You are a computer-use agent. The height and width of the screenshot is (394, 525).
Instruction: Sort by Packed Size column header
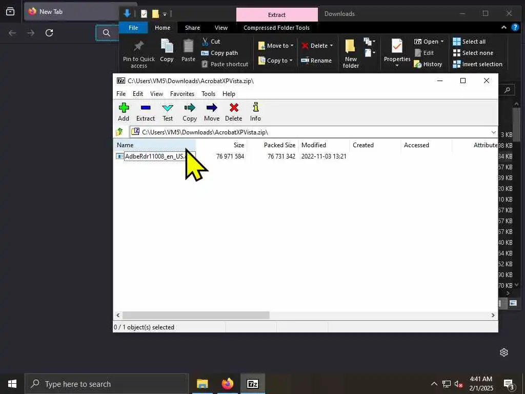273,145
